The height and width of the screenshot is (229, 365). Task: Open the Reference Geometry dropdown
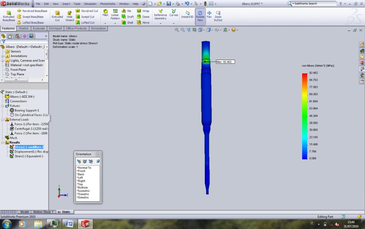(160, 23)
